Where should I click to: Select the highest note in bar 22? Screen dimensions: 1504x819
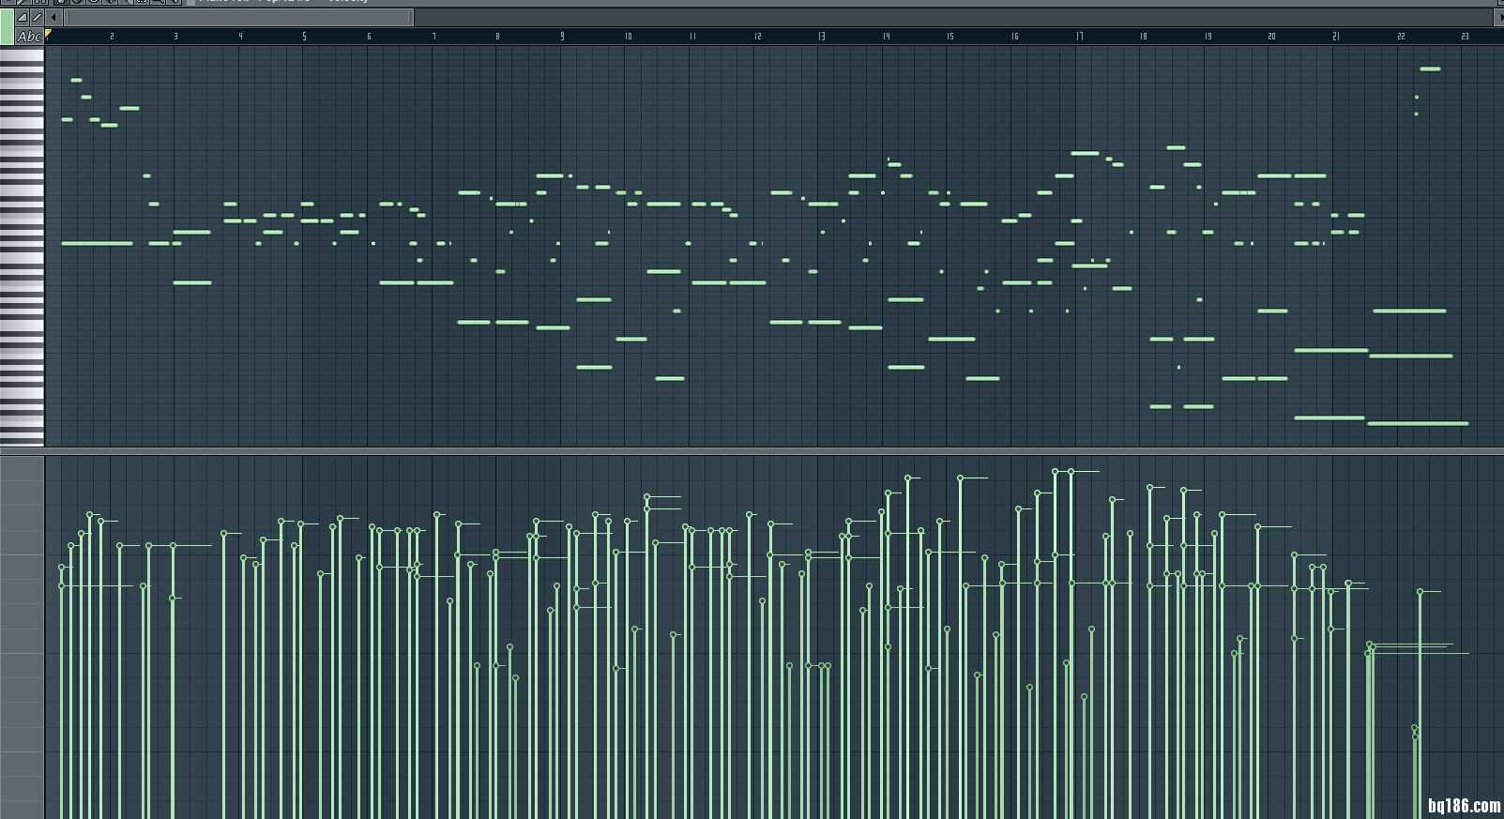1430,68
